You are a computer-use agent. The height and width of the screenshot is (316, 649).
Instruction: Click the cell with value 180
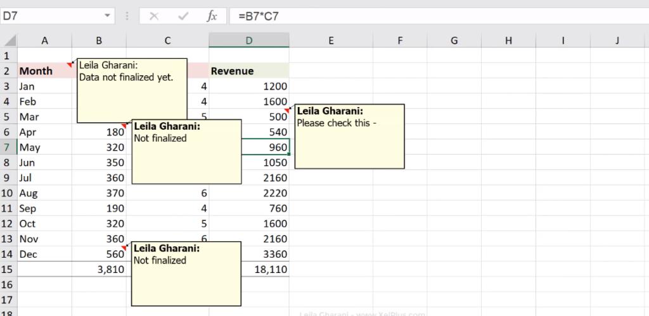[99, 132]
